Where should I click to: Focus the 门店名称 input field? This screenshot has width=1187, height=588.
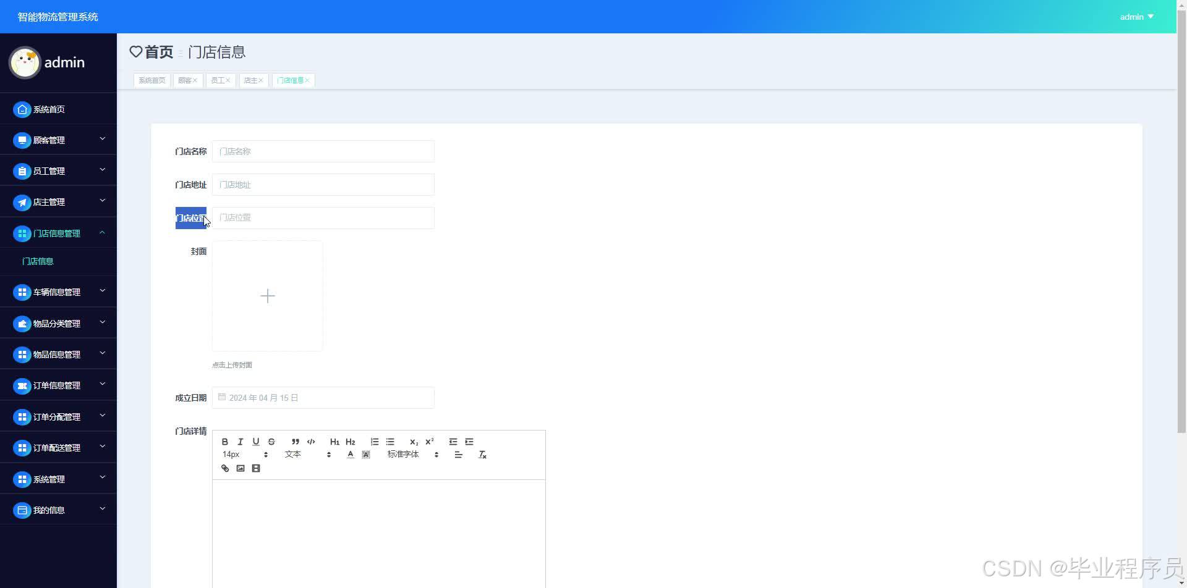click(x=323, y=151)
